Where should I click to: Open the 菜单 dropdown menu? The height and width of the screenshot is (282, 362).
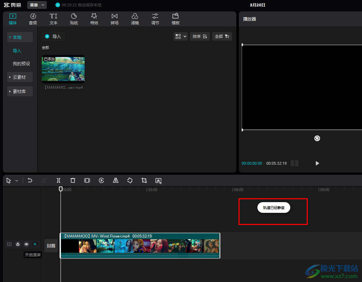point(37,5)
